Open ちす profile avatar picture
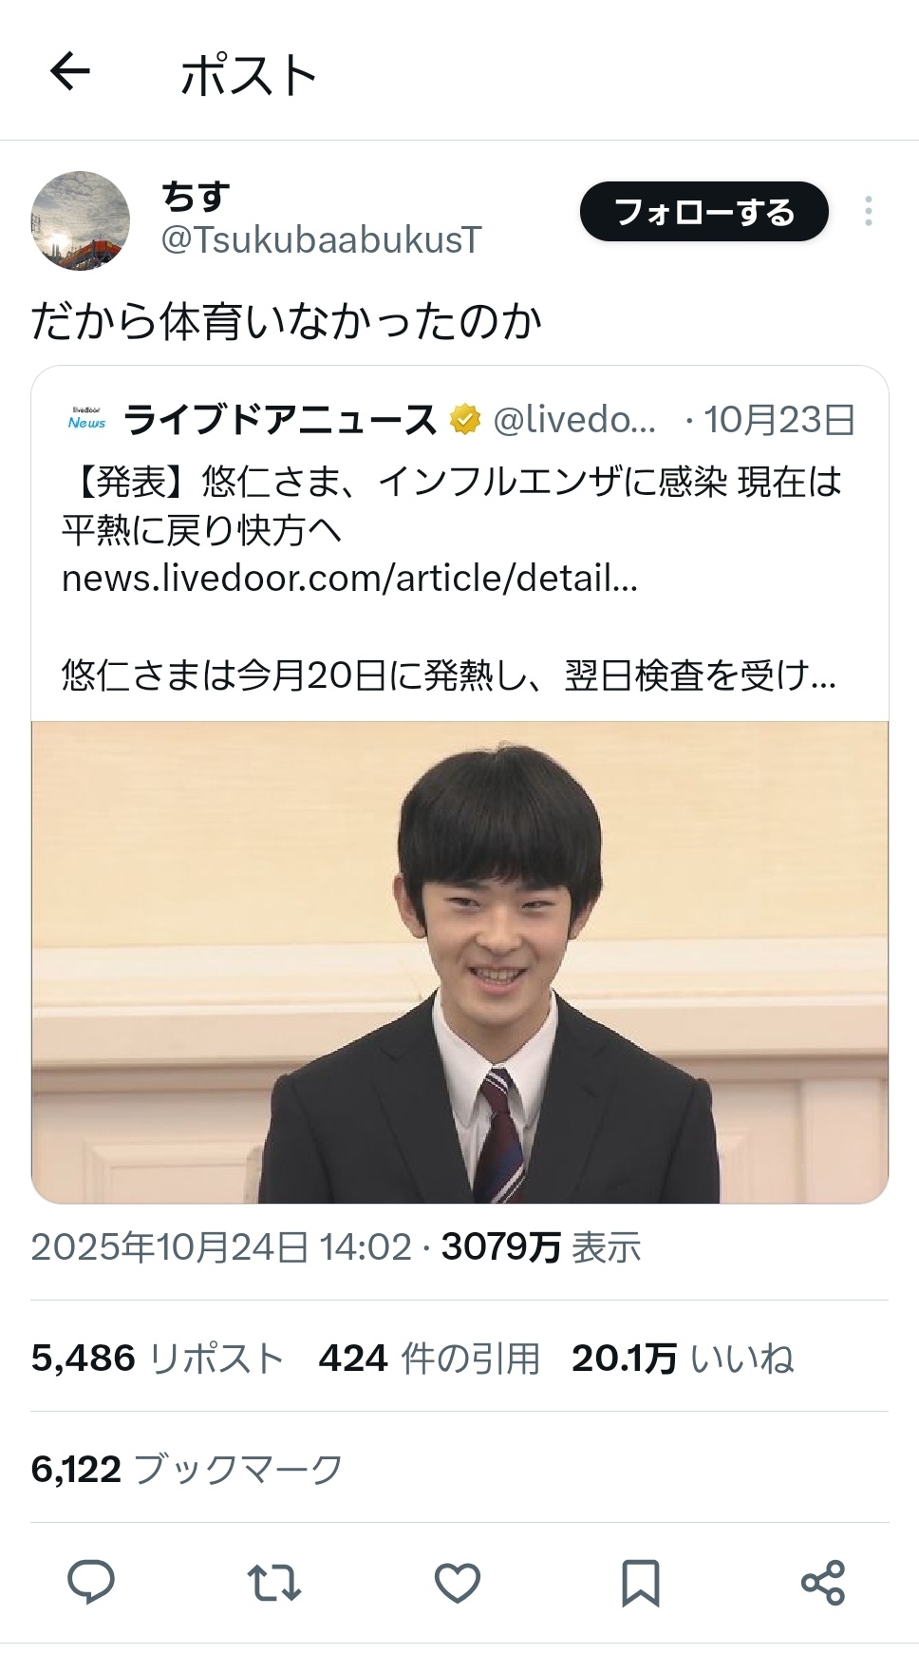This screenshot has width=919, height=1673. point(81,220)
